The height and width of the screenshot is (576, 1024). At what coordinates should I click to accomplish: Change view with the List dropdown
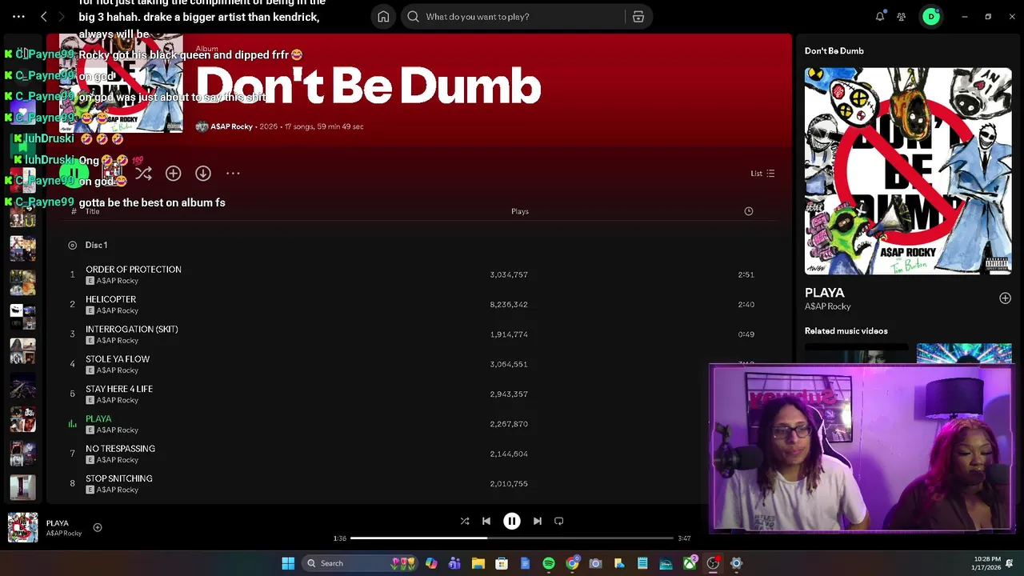click(762, 174)
